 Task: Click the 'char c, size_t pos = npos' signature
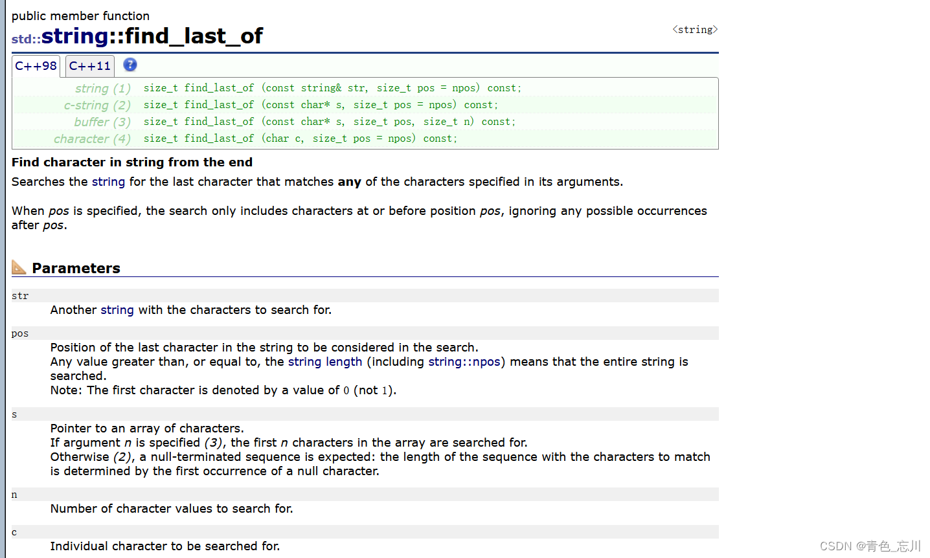tap(301, 139)
